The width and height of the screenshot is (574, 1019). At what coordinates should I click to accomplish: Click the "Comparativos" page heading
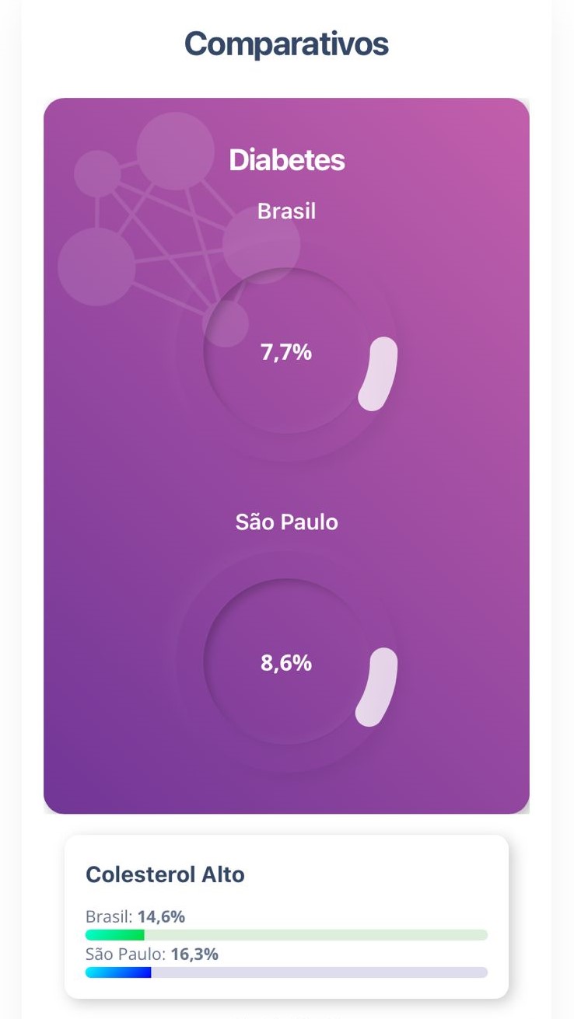click(286, 44)
